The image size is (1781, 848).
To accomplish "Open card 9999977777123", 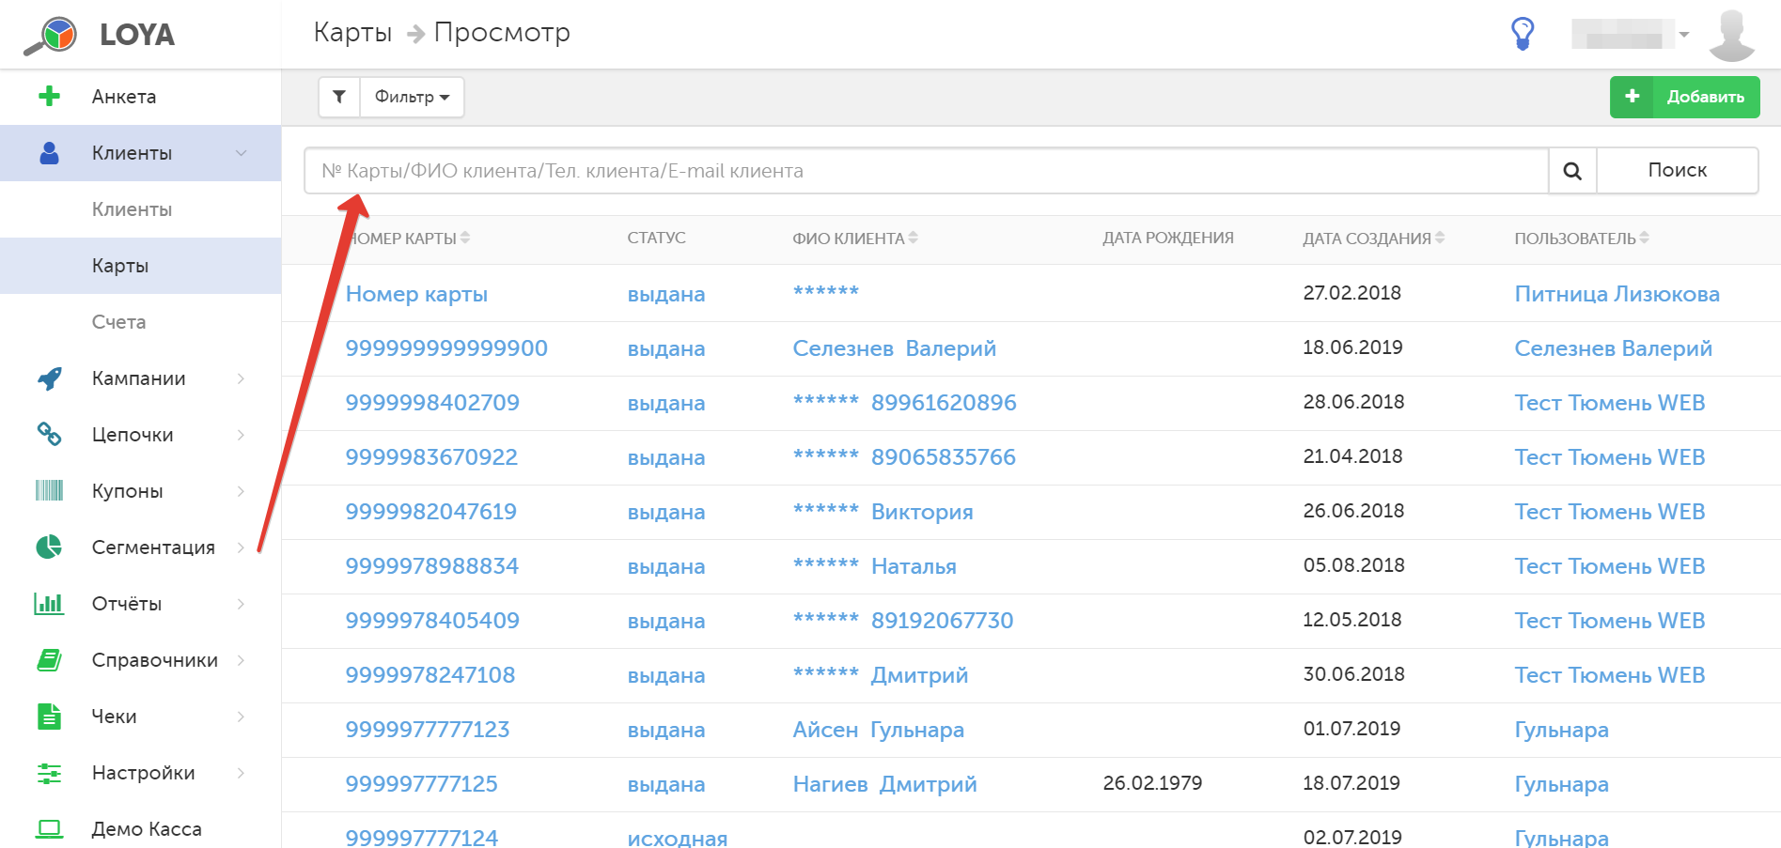I will tap(427, 730).
